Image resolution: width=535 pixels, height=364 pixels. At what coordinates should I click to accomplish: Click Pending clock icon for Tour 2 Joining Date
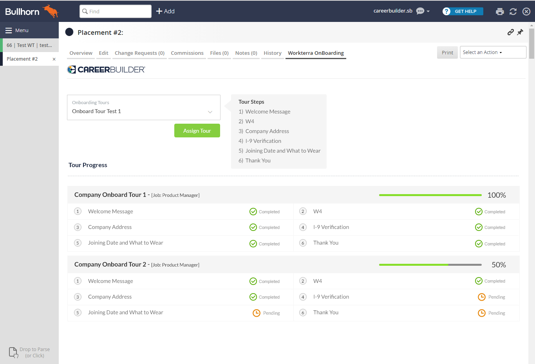(x=257, y=313)
